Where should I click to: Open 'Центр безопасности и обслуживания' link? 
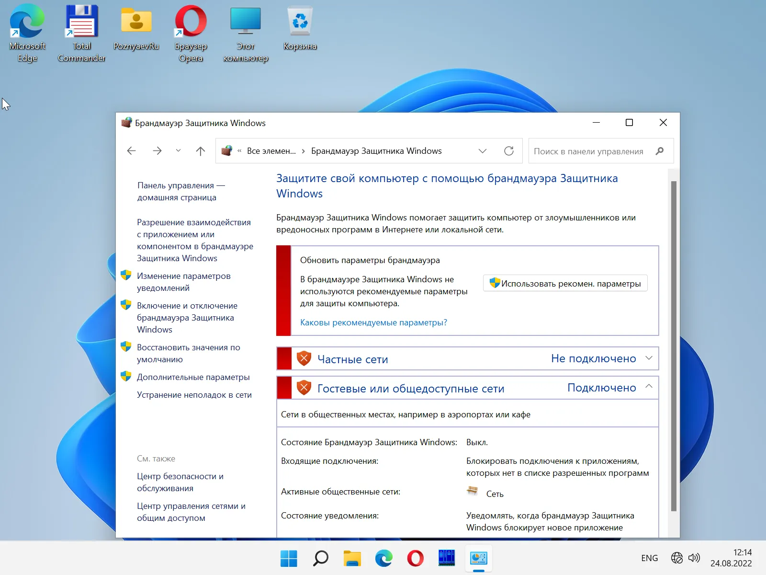point(180,482)
